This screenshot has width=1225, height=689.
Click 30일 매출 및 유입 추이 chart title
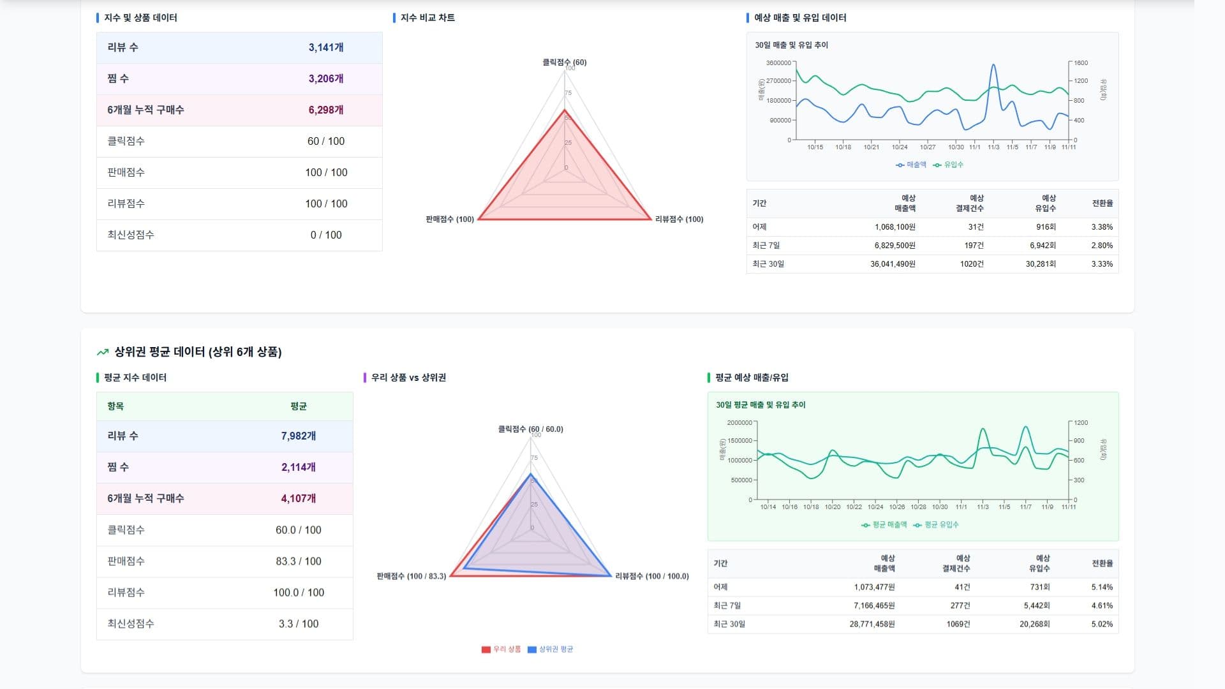[x=791, y=45]
